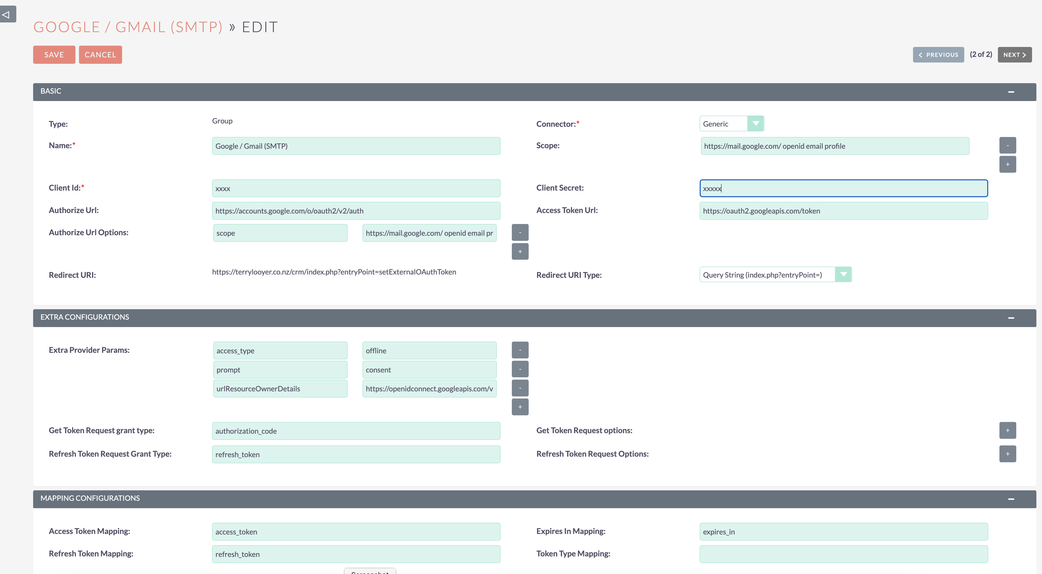Collapse the Mapping Configurations panel
This screenshot has height=574, width=1042.
pos(1011,499)
